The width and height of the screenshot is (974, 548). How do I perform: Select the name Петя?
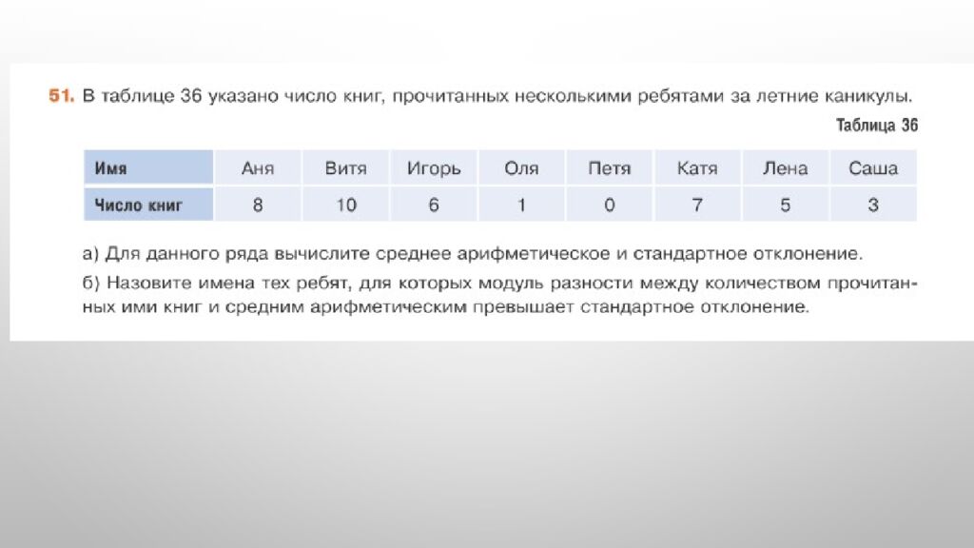(608, 166)
